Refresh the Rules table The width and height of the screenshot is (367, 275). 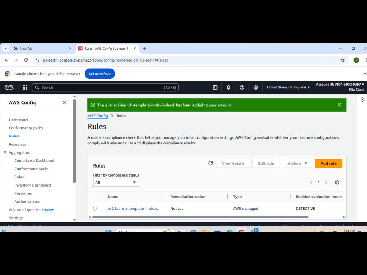[x=210, y=163]
